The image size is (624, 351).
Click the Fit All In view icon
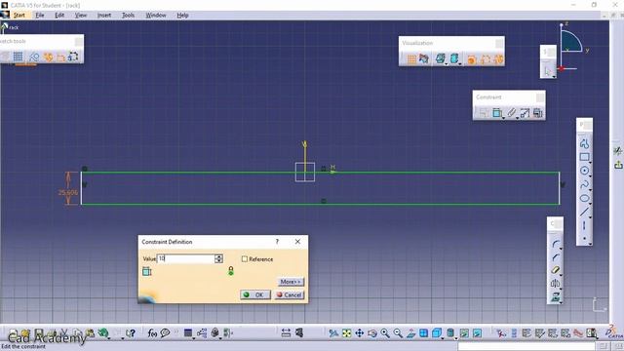(347, 333)
